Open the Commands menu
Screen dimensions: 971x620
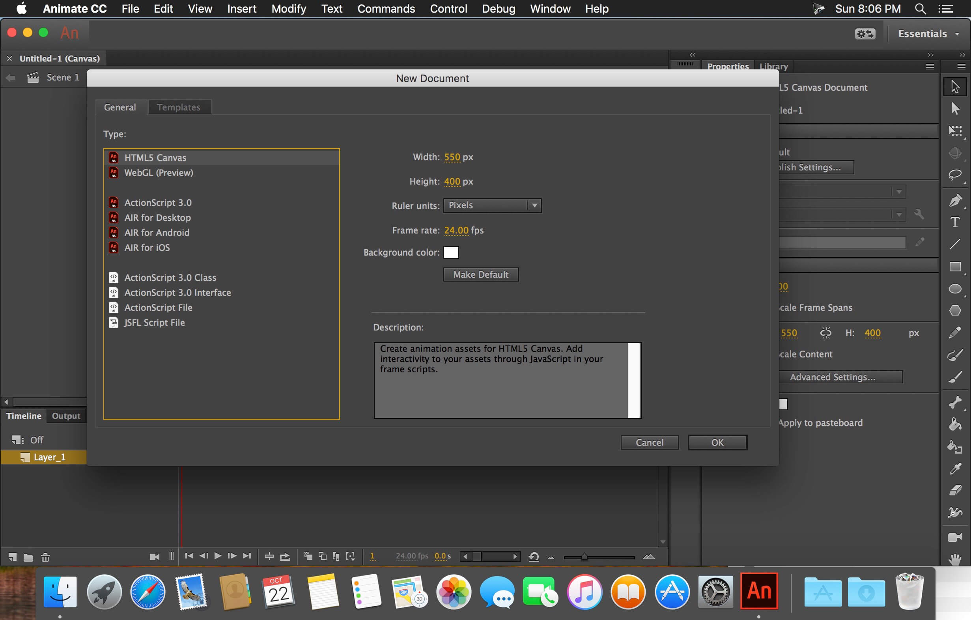386,8
